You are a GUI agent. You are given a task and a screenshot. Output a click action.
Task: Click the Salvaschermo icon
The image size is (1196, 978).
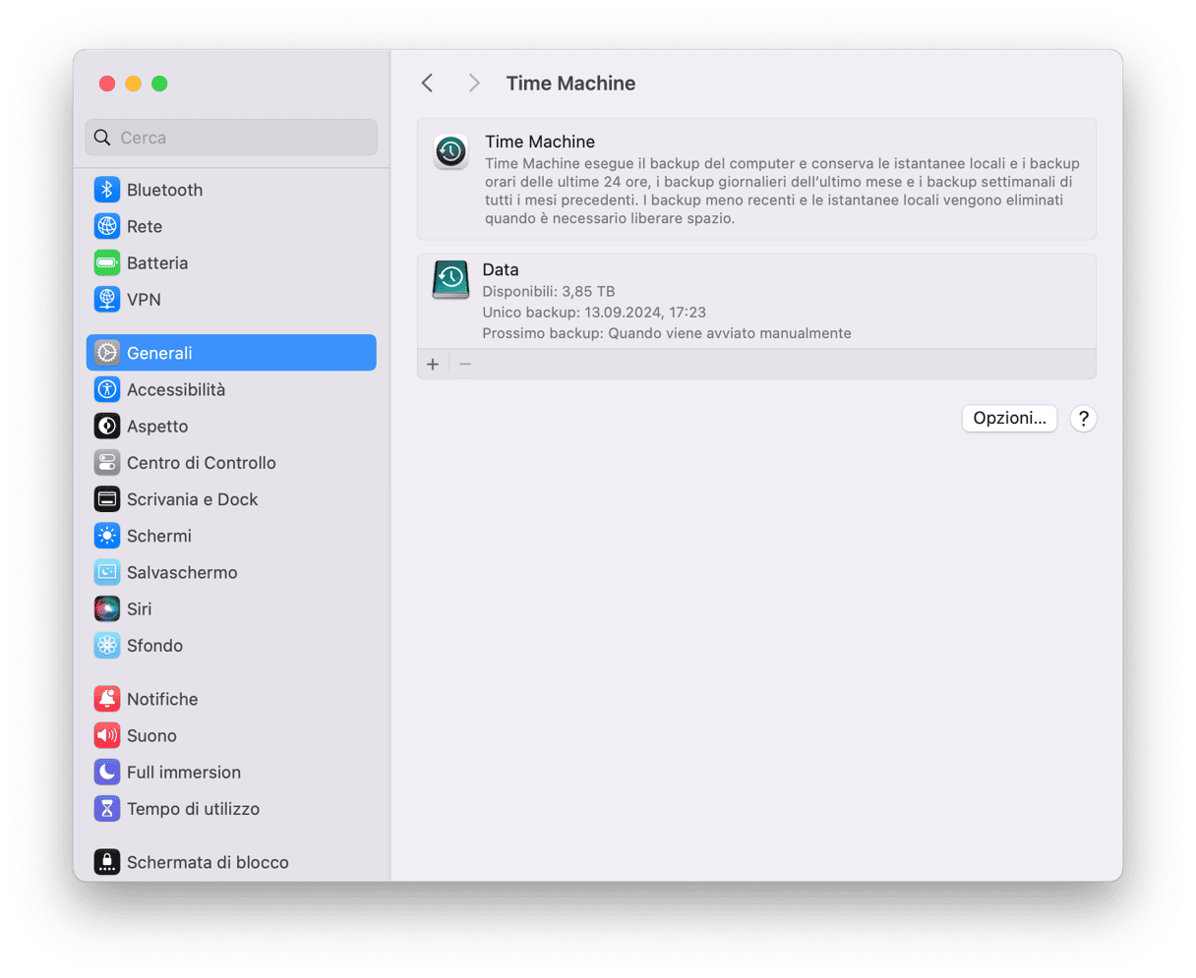107,572
